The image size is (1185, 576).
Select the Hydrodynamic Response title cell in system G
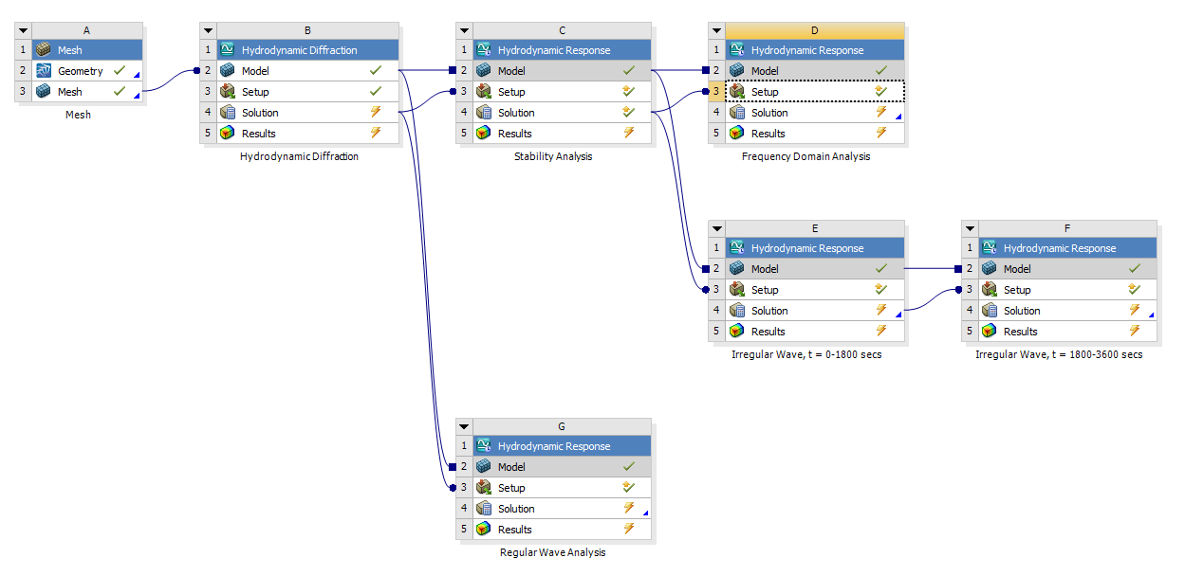coord(563,446)
